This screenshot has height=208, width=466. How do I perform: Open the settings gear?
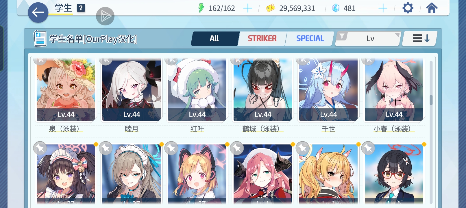[x=408, y=8]
